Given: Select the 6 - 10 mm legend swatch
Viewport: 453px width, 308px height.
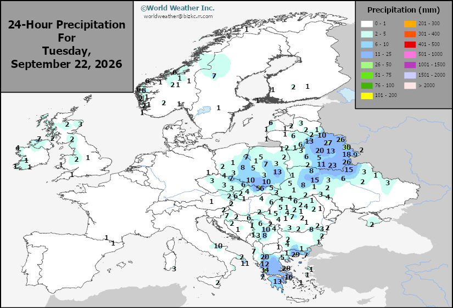Looking at the screenshot, I should pos(367,44).
